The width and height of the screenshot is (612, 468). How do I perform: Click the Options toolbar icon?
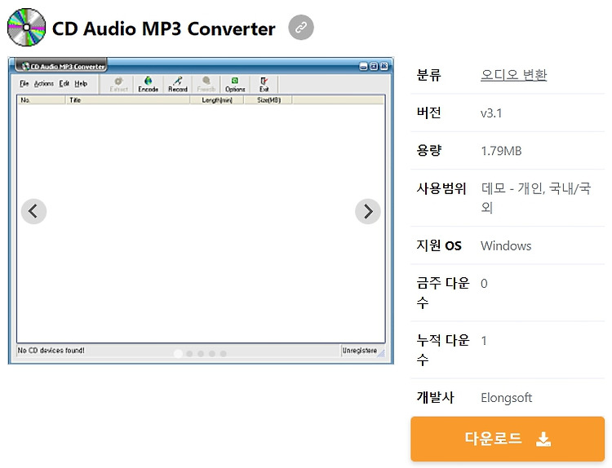point(235,84)
